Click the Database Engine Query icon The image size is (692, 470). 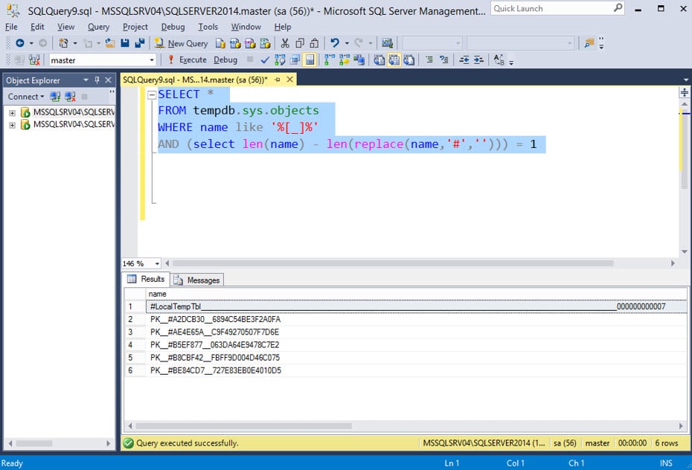220,43
